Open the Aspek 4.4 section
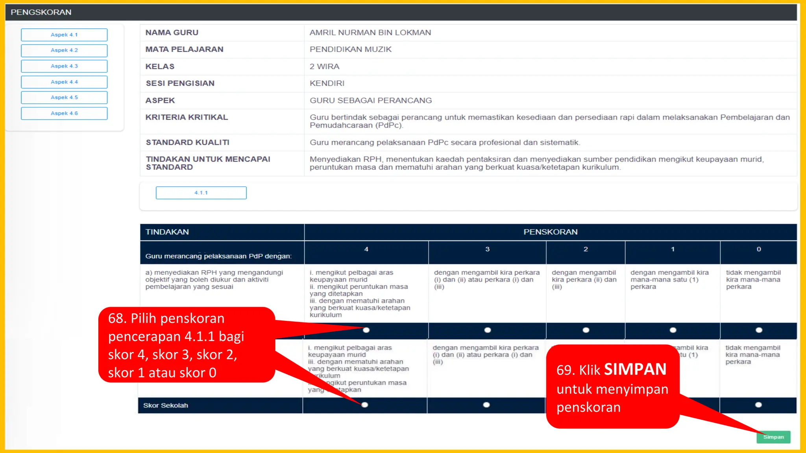Image resolution: width=806 pixels, height=453 pixels. pos(64,82)
